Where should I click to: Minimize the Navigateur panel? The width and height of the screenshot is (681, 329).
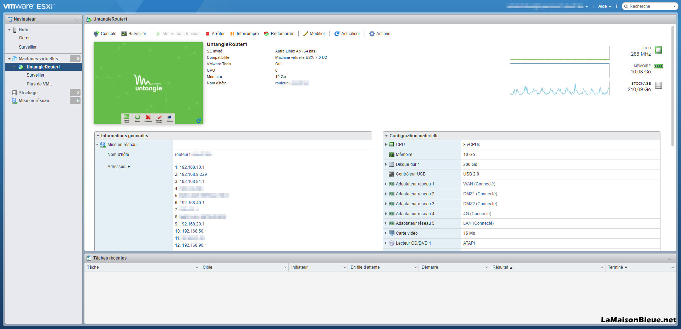pos(77,19)
